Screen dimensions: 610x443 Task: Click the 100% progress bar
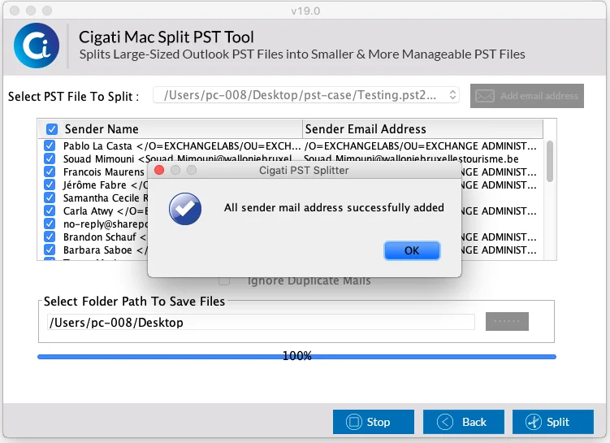pyautogui.click(x=296, y=356)
